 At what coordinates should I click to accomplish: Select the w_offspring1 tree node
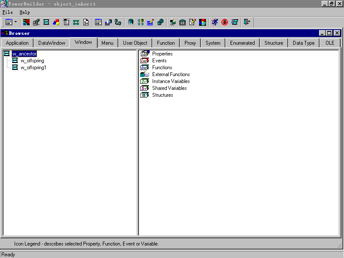click(34, 68)
